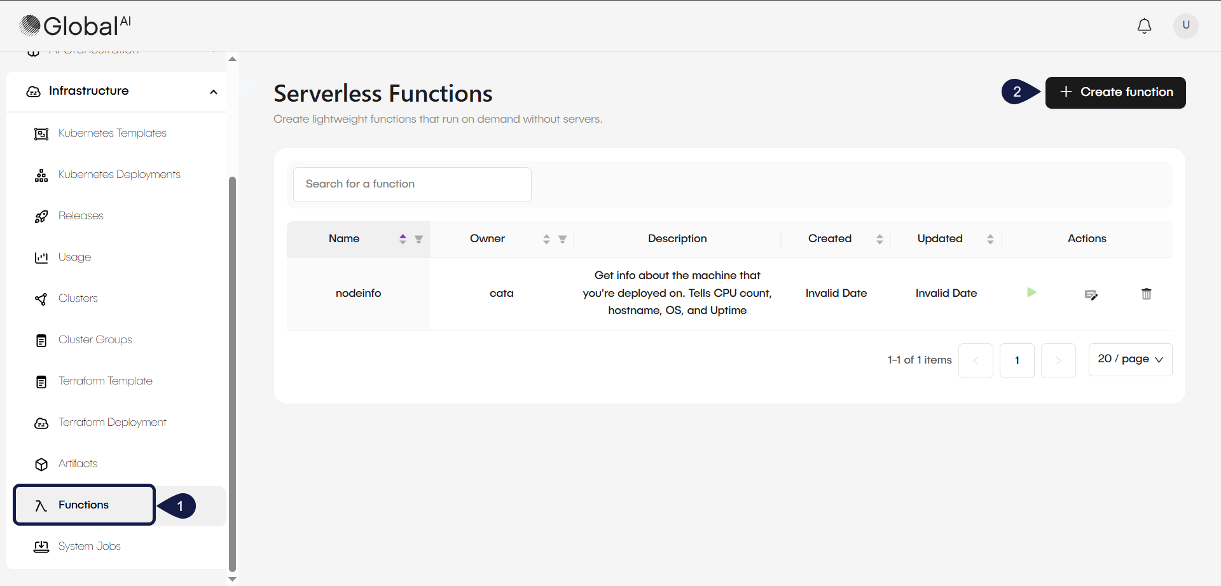The width and height of the screenshot is (1221, 586).
Task: Select the Clusters icon in sidebar
Action: click(x=41, y=299)
